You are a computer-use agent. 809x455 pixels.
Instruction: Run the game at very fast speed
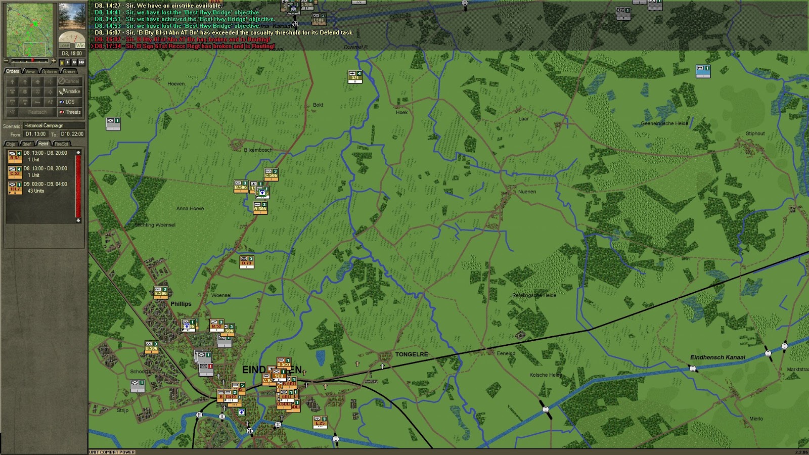(x=81, y=62)
